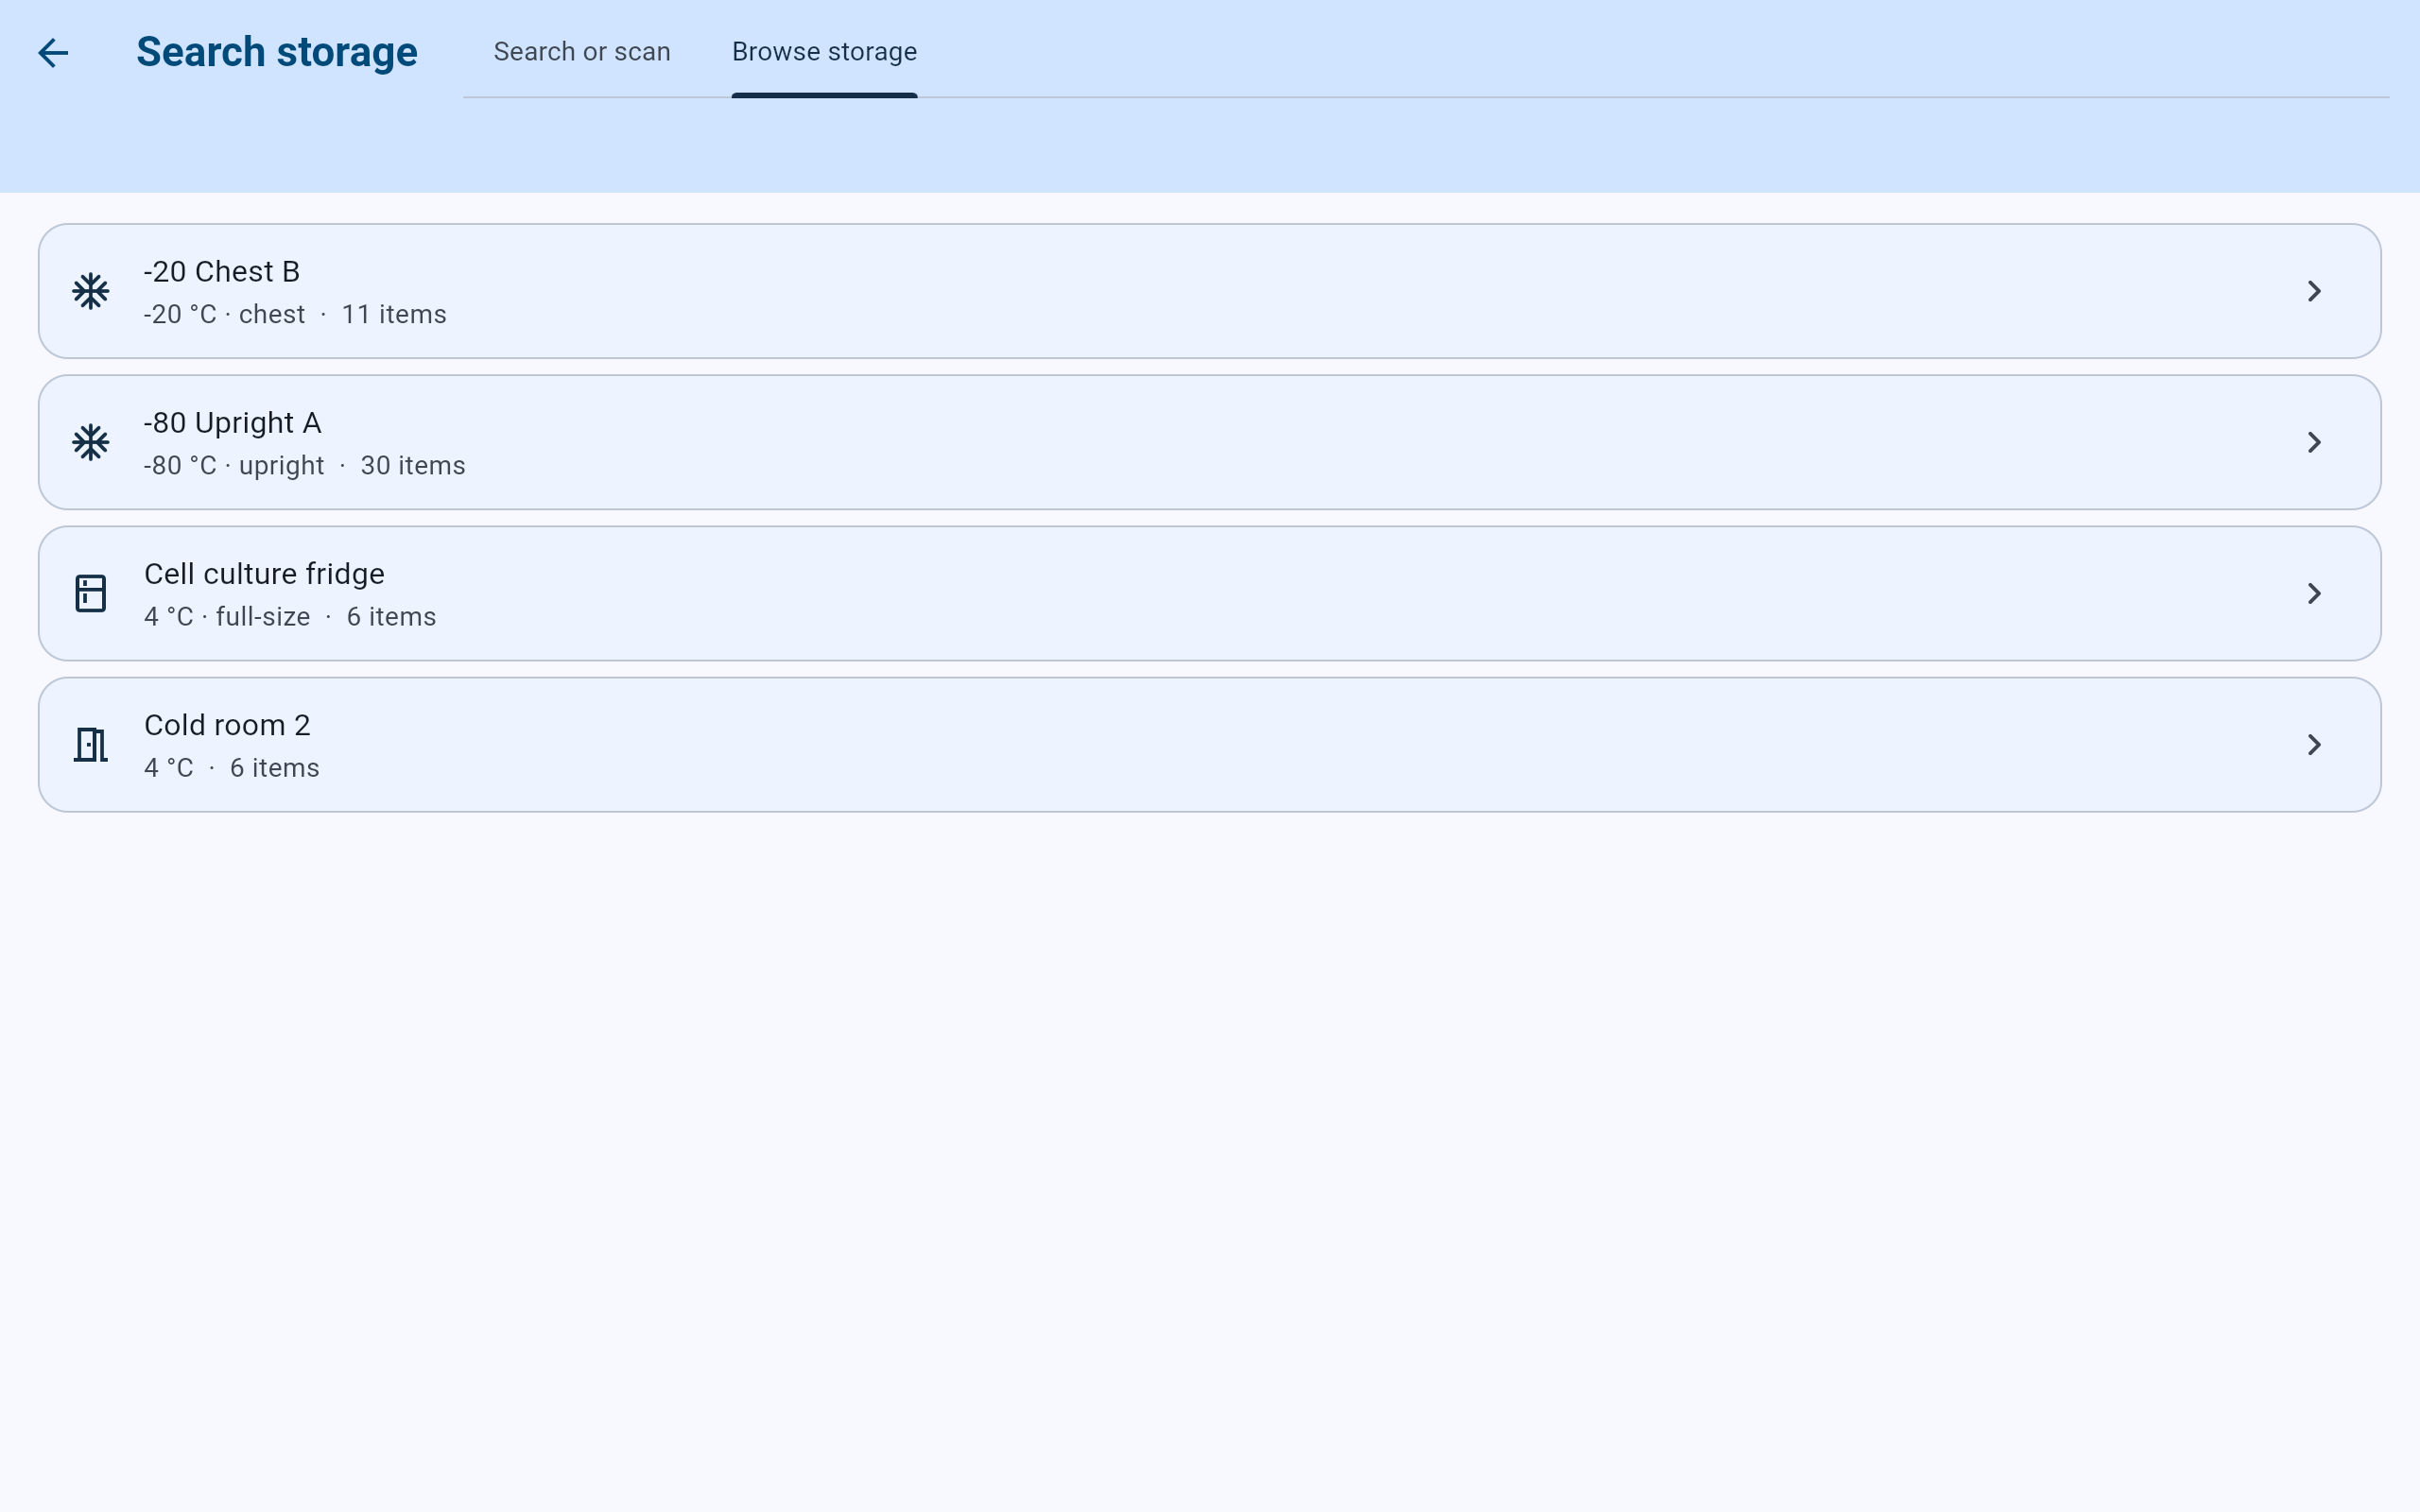Click the Cell culture fridge title
The width and height of the screenshot is (2420, 1512).
point(264,574)
